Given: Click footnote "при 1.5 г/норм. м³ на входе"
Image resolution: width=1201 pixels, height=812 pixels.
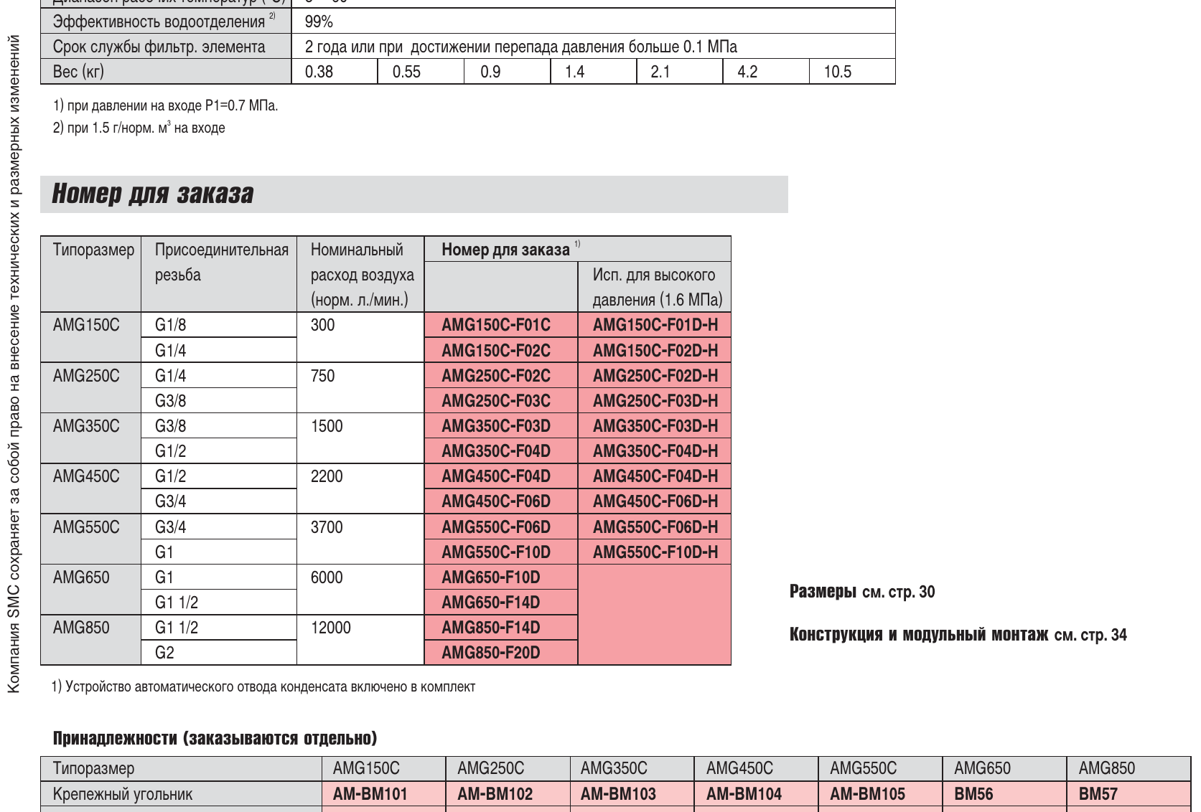Looking at the screenshot, I should pos(139,128).
